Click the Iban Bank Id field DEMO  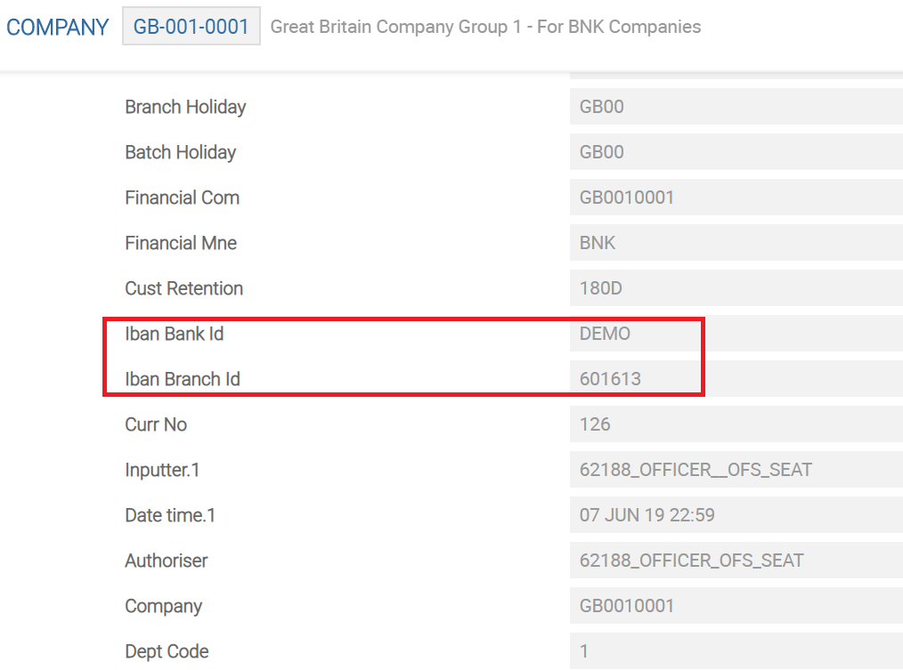click(736, 334)
